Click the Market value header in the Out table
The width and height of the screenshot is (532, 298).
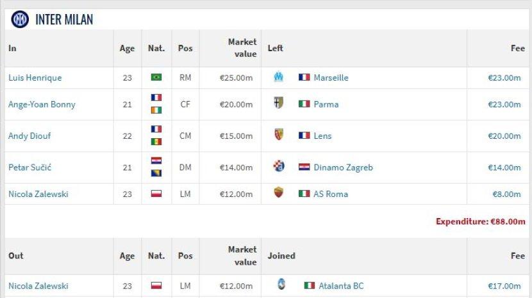(x=242, y=256)
